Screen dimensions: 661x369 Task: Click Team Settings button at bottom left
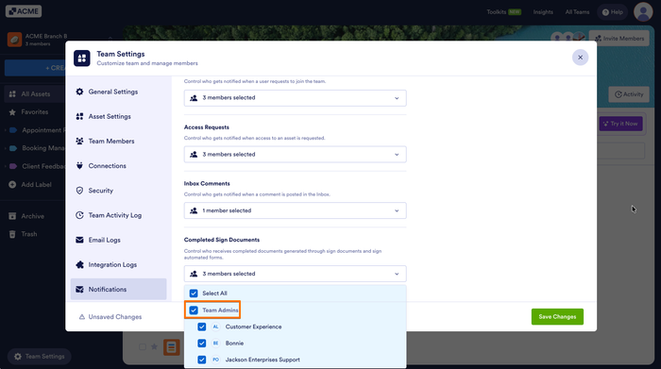click(40, 357)
